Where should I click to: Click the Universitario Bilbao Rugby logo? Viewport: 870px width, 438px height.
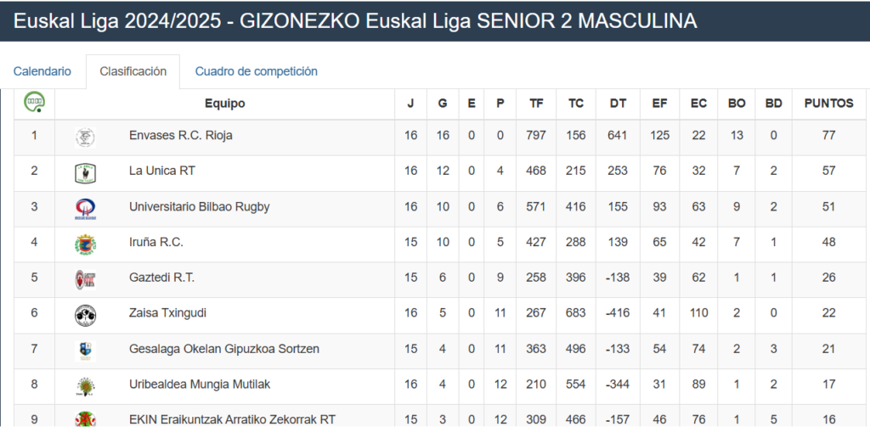click(x=86, y=209)
